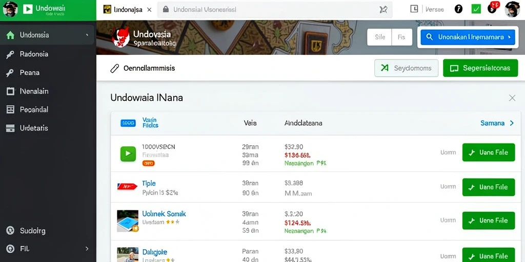Click the green play icon for 1000VSBCN
525x262 pixels.
point(128,154)
